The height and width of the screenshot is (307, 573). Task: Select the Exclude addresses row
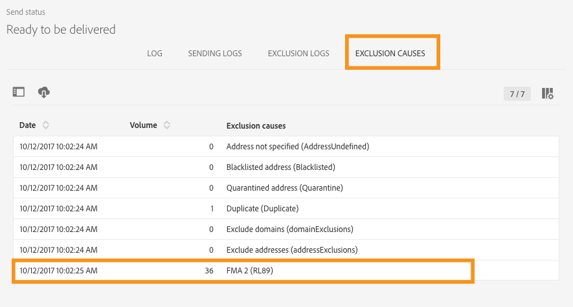[286, 250]
